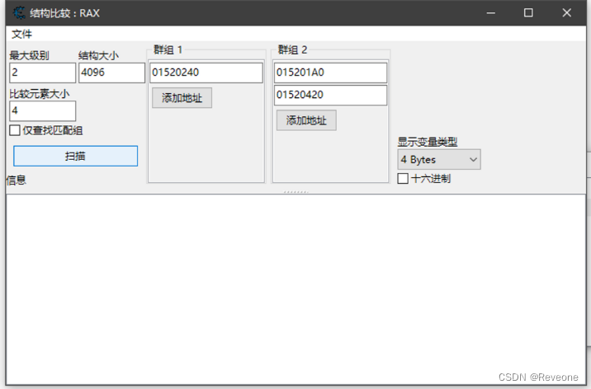The image size is (591, 389).
Task: Maximize the 结构比较 window
Action: [x=528, y=13]
